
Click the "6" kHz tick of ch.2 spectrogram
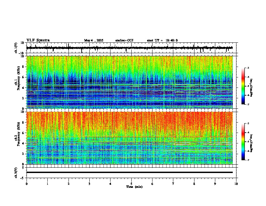[24, 133]
